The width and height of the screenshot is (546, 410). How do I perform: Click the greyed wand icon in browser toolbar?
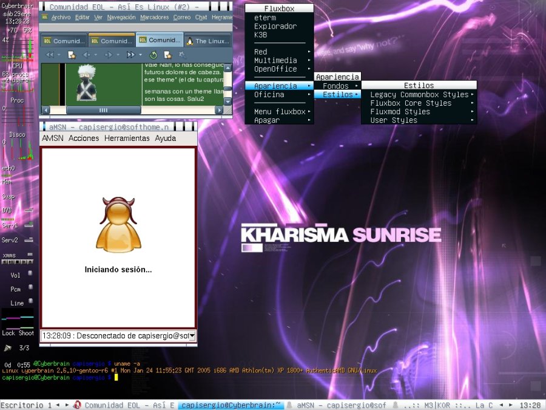pyautogui.click(x=182, y=55)
